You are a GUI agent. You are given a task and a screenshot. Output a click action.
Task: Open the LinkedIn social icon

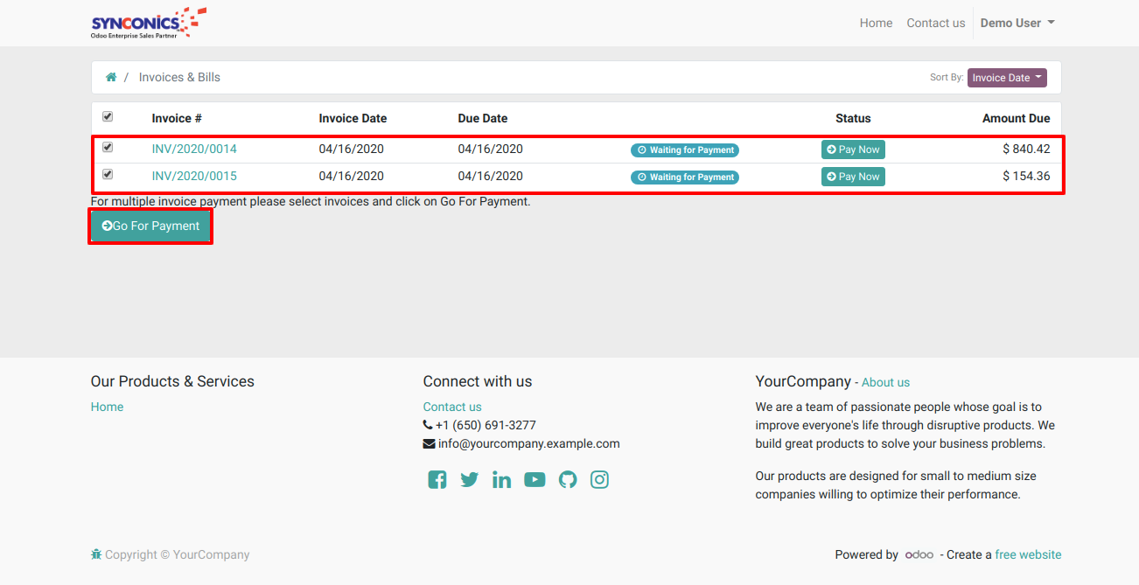tap(501, 479)
